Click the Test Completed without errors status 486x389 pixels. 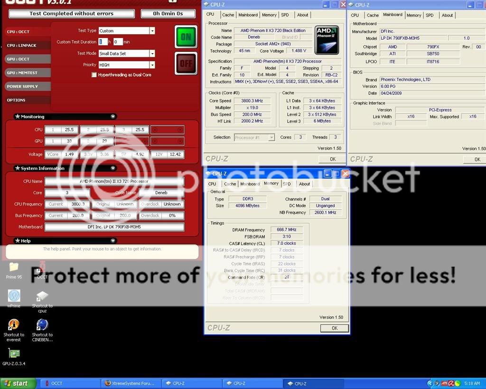pyautogui.click(x=72, y=14)
